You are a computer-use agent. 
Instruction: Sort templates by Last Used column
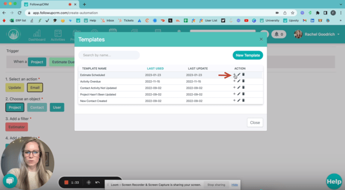155,68
